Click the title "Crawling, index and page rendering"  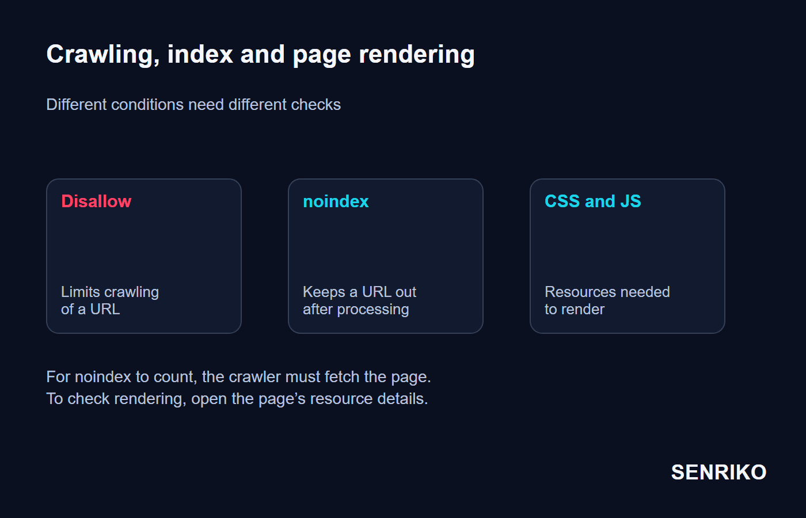tap(260, 55)
